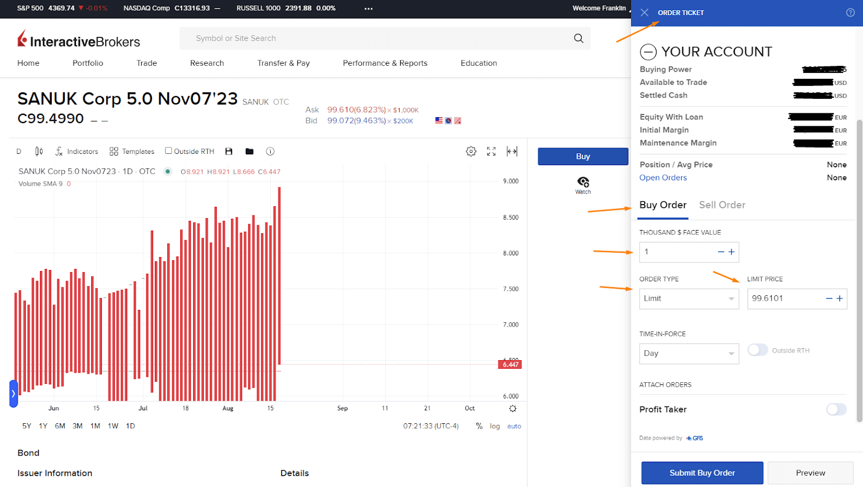Open the Open Orders link

pos(663,178)
